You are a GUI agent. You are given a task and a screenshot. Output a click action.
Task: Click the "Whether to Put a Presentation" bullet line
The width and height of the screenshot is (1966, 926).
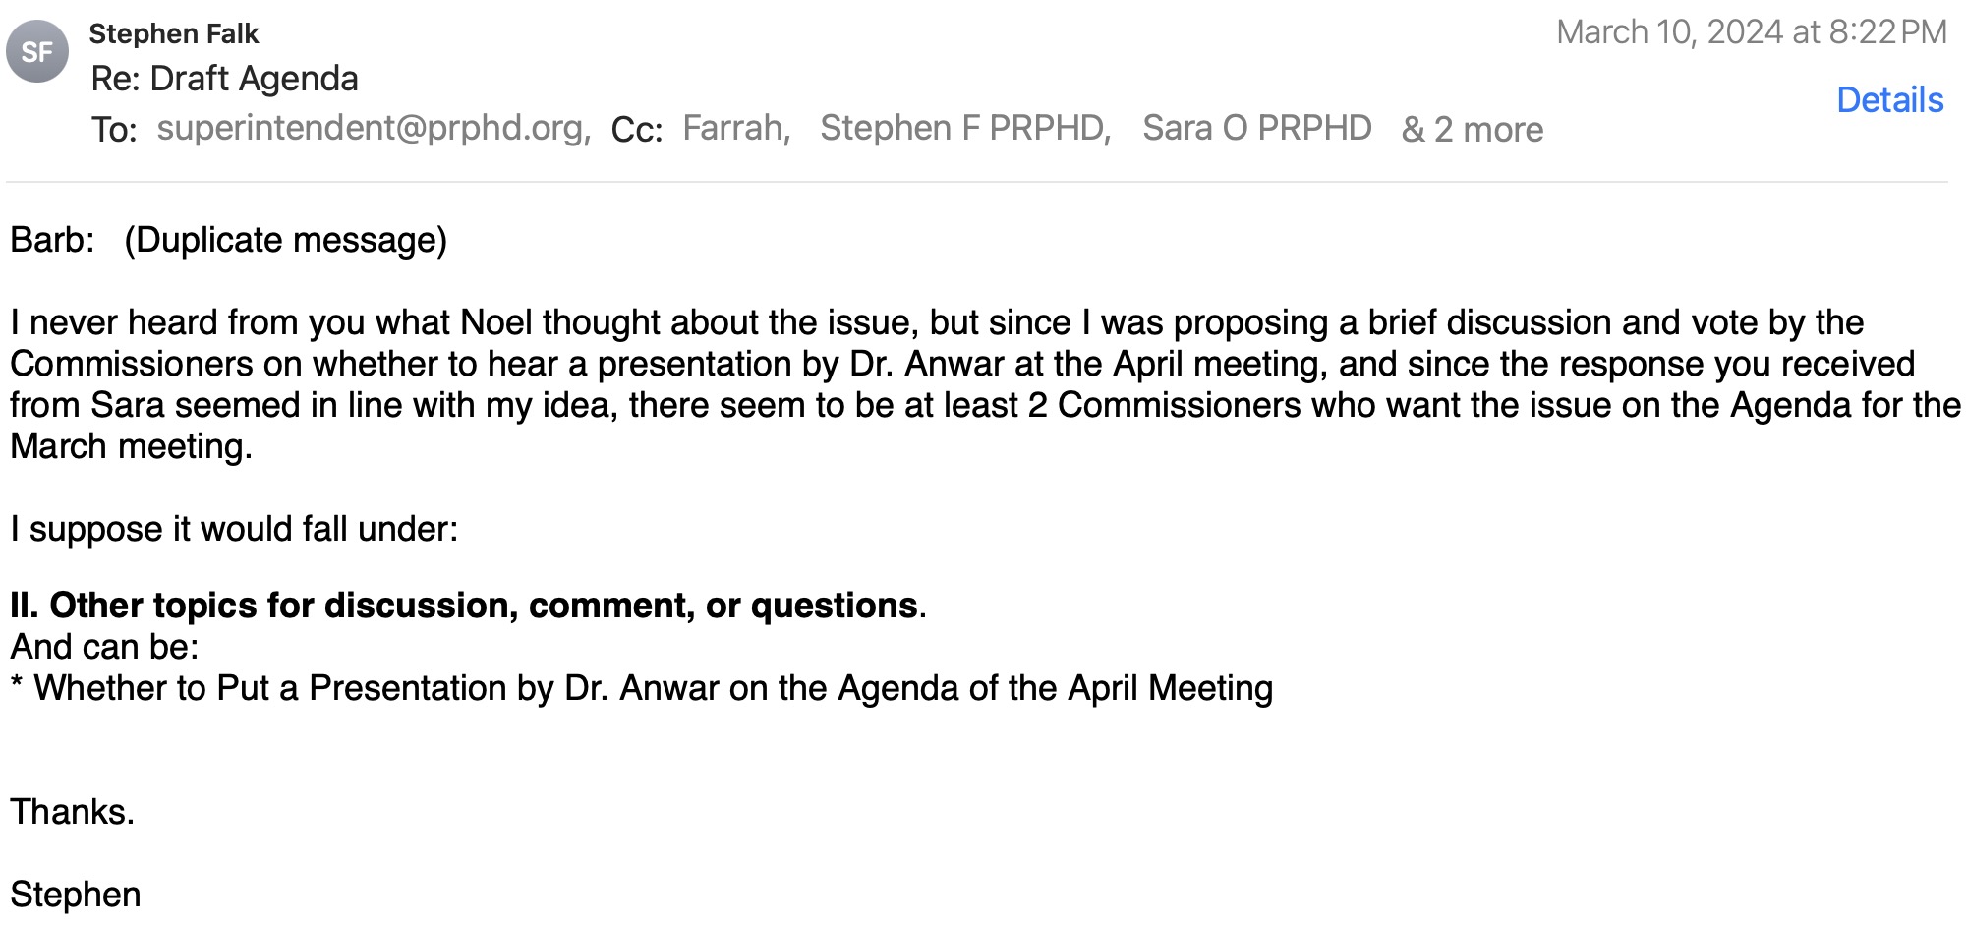(x=641, y=688)
